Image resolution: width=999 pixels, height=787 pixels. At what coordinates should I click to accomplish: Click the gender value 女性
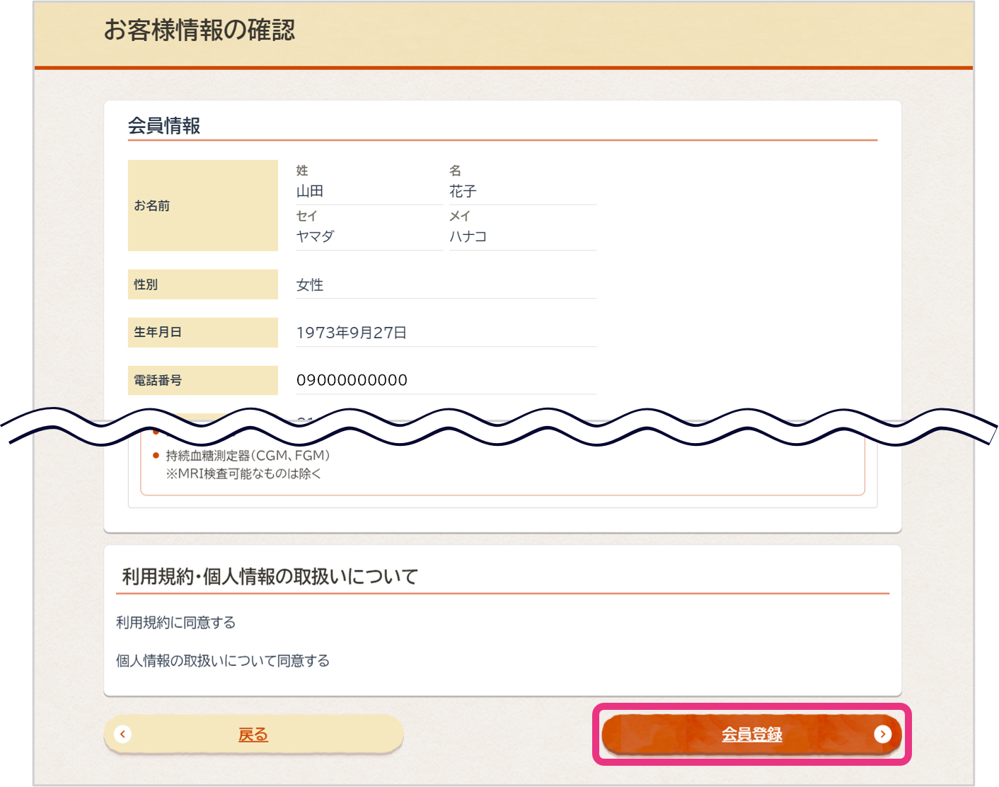tap(310, 285)
